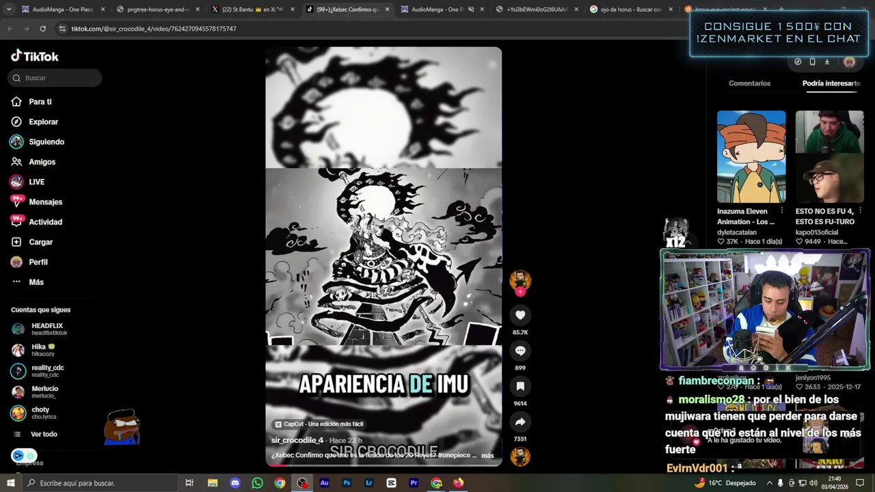Open comments via speech bubble icon
Screen dimensions: 875x492
[x=520, y=351]
